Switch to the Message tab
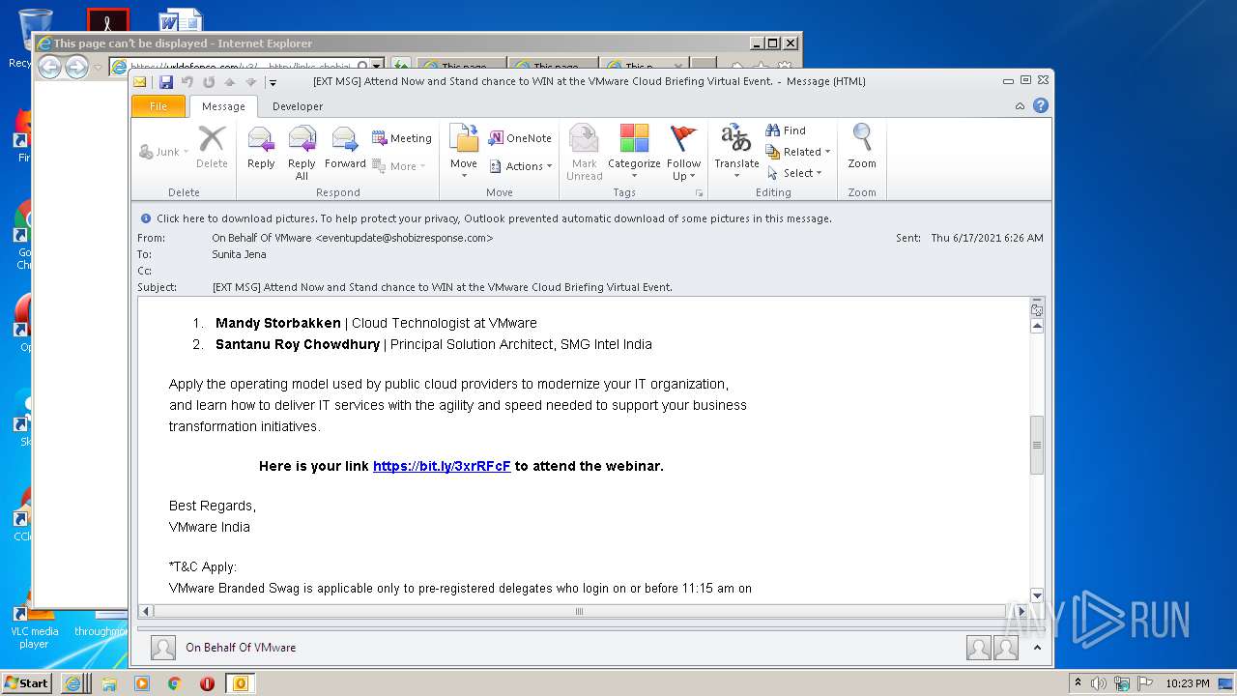 (223, 106)
